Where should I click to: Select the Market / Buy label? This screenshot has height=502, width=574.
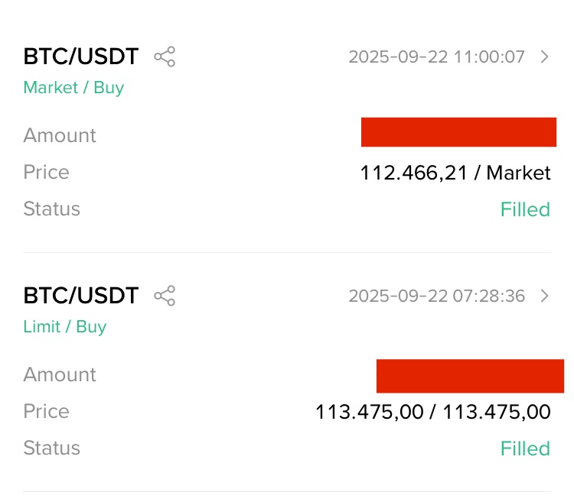point(73,88)
